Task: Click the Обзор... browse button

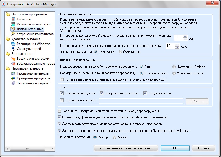Action: tap(197, 101)
